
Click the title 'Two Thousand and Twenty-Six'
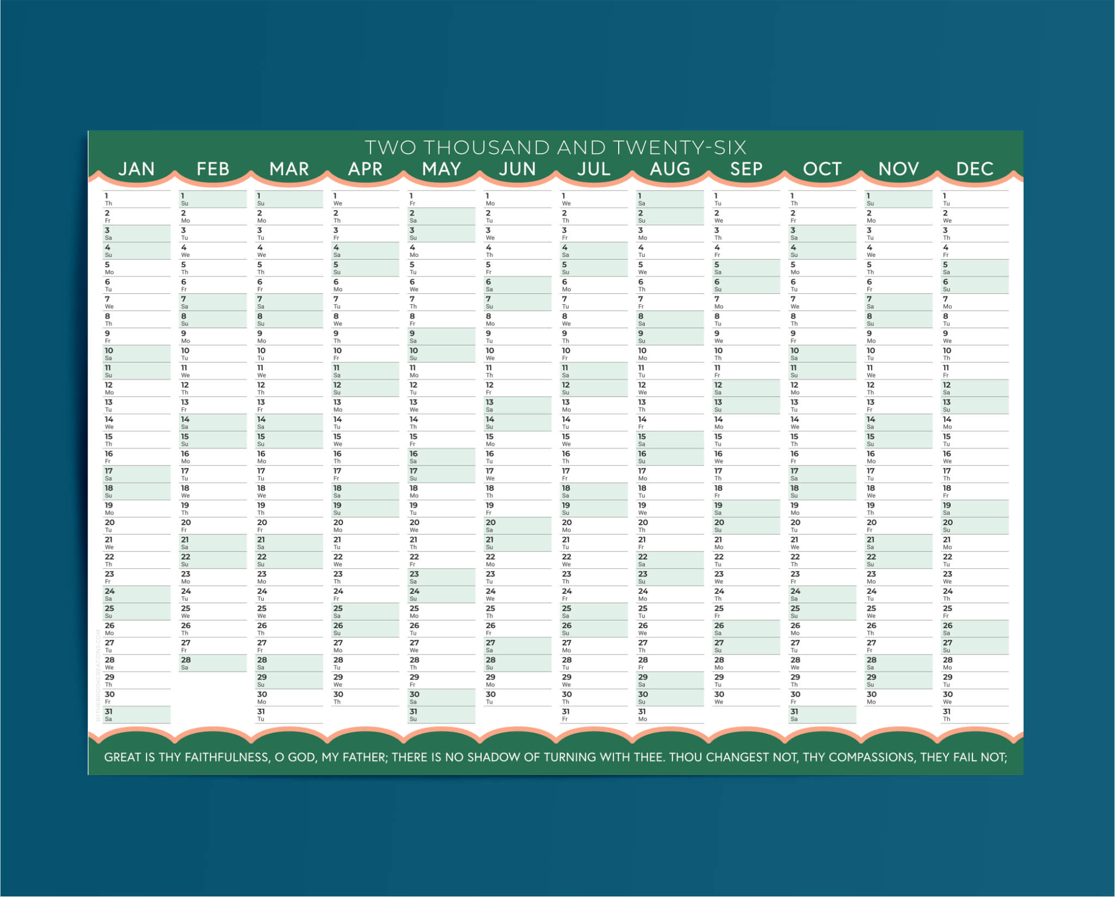[555, 148]
